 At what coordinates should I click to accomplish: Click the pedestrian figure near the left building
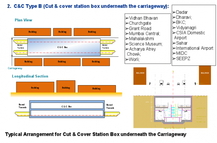click(150, 84)
